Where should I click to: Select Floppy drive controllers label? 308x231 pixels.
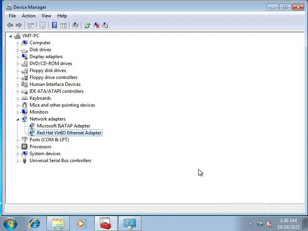(x=54, y=77)
